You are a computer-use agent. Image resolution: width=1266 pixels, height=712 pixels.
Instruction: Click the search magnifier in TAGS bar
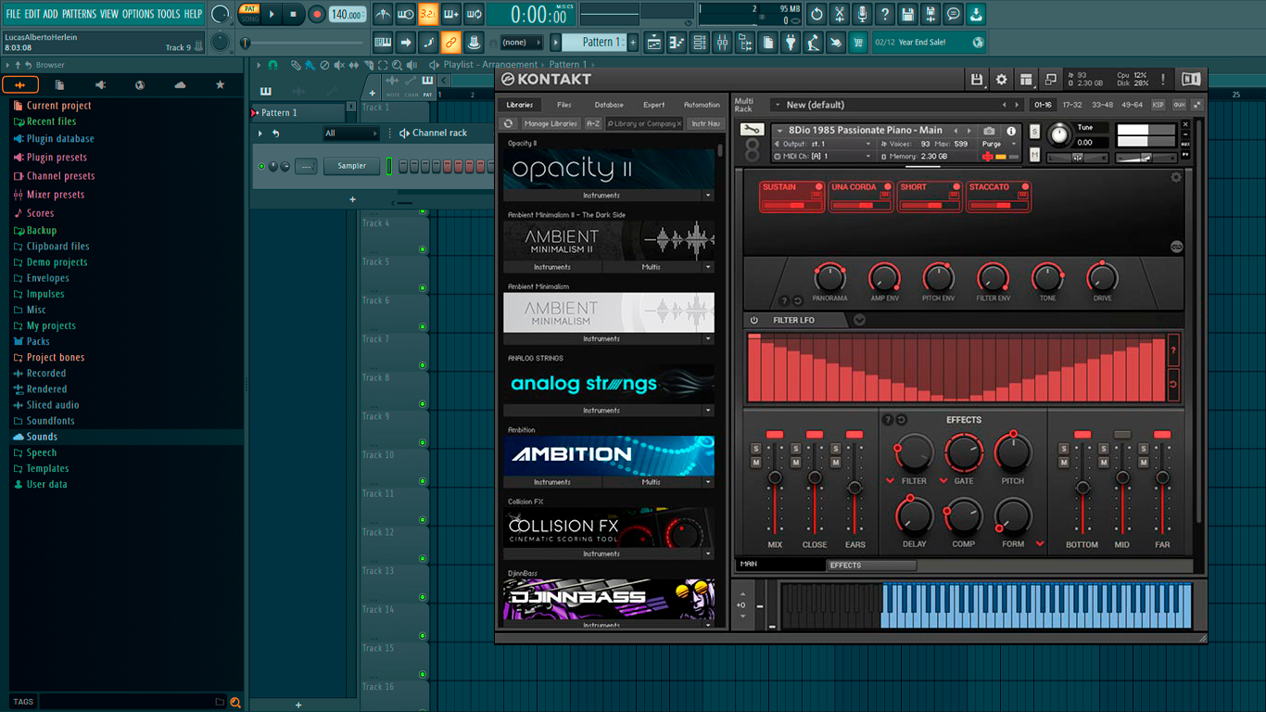(x=235, y=702)
